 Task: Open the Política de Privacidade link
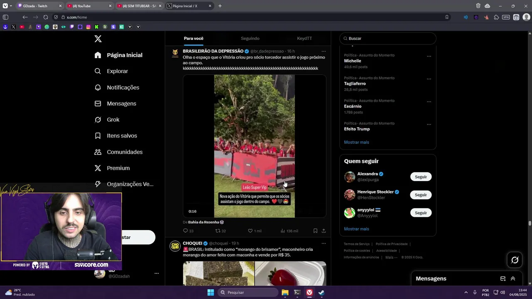[392, 244]
